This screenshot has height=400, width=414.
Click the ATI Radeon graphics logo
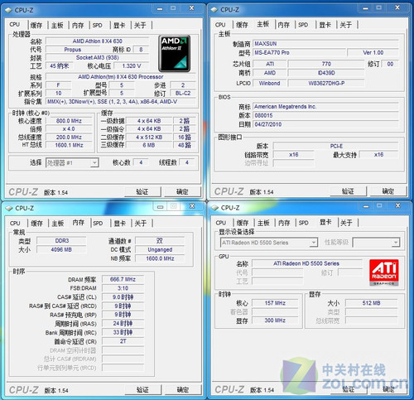click(x=384, y=272)
